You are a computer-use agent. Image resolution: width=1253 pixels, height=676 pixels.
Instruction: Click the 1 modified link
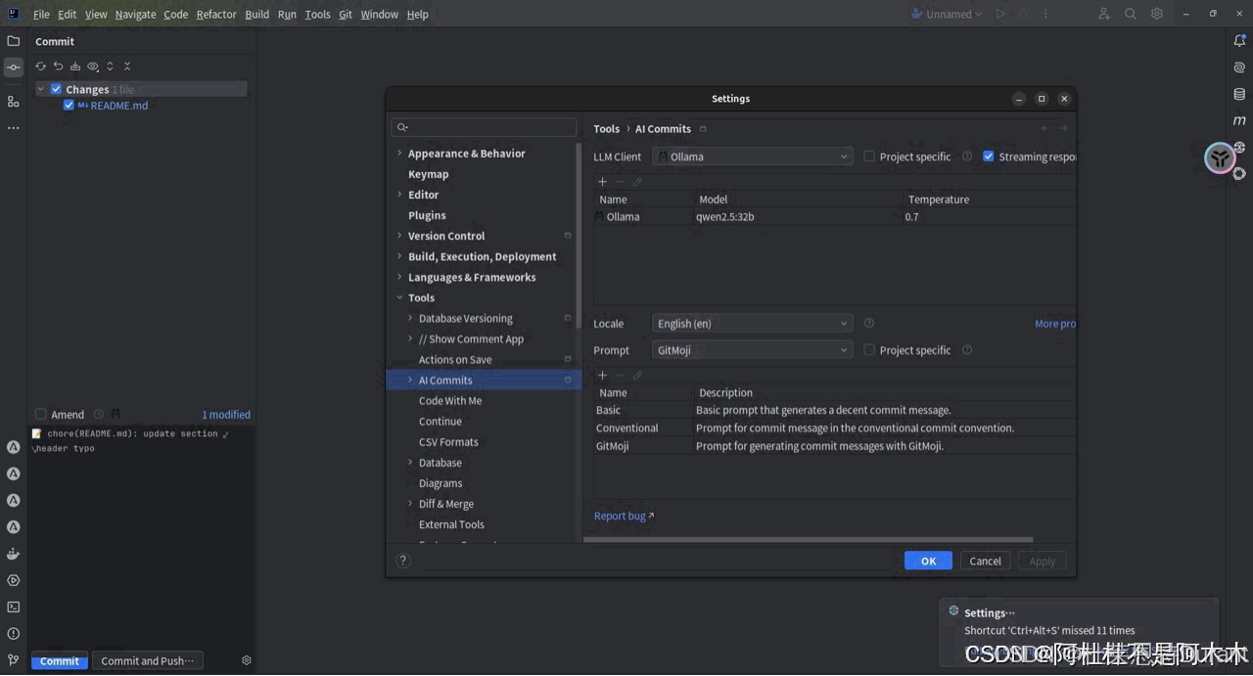[x=226, y=415]
